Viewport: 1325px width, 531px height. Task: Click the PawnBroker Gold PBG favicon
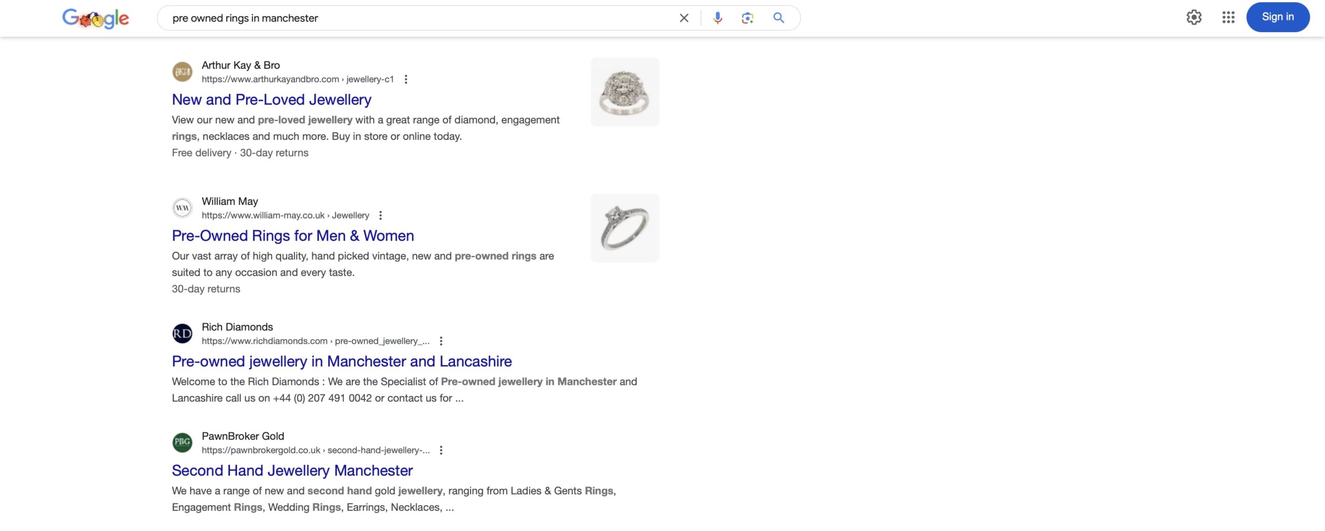click(x=182, y=443)
